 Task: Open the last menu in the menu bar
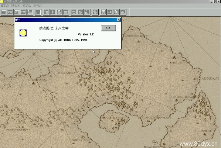(38, 6)
